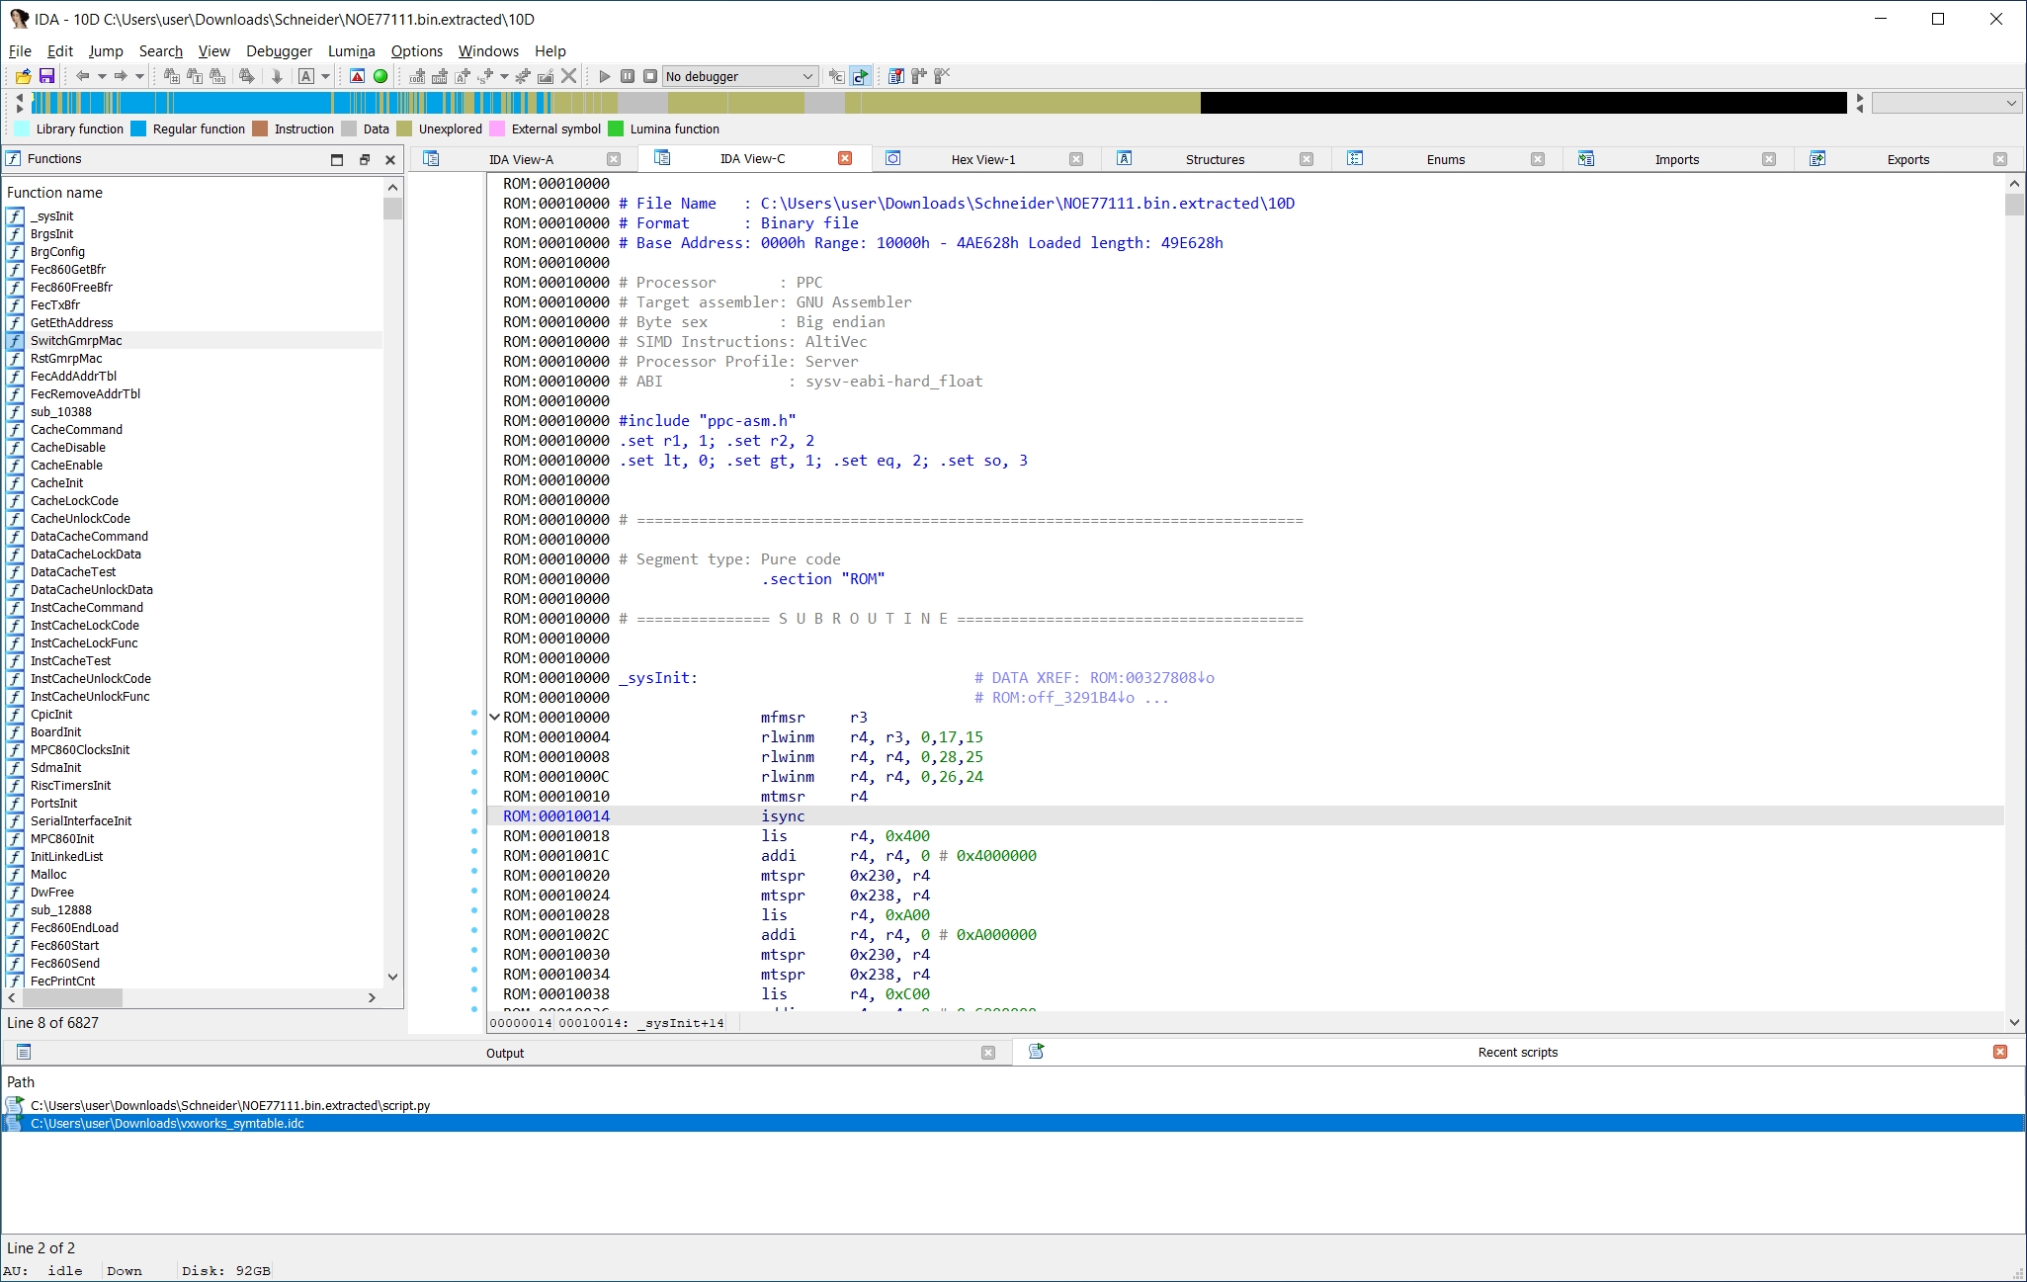Close the IDA View-C tab
2027x1282 pixels.
(845, 158)
